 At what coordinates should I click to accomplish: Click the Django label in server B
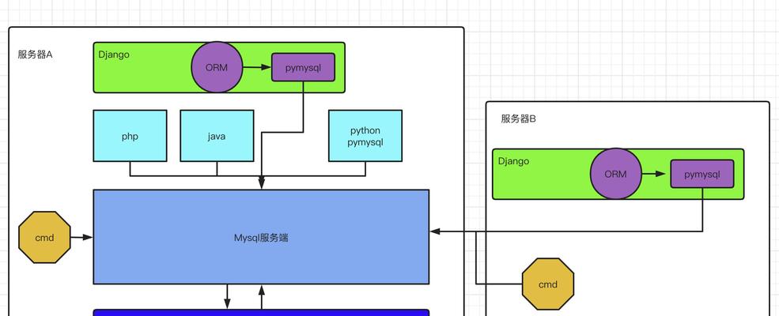514,161
